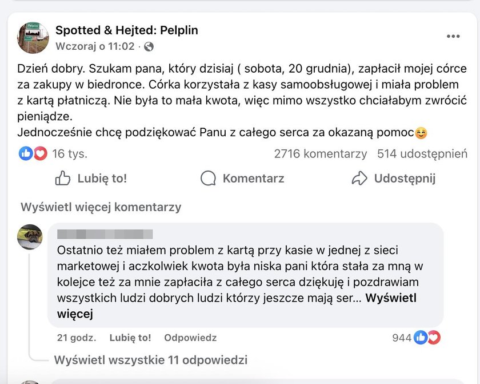View the 514 udostępnień shares
This screenshot has height=384, width=480.
pos(422,154)
